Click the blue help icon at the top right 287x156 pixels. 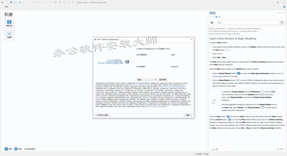pos(284,7)
